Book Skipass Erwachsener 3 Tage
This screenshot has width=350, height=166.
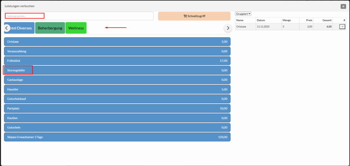click(117, 137)
